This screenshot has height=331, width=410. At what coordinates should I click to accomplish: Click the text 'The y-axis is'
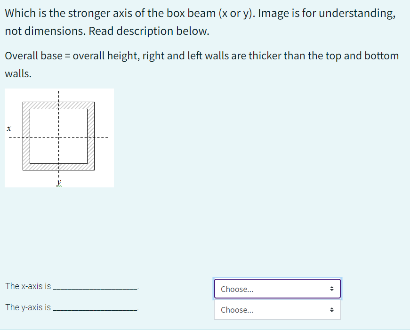[27, 307]
